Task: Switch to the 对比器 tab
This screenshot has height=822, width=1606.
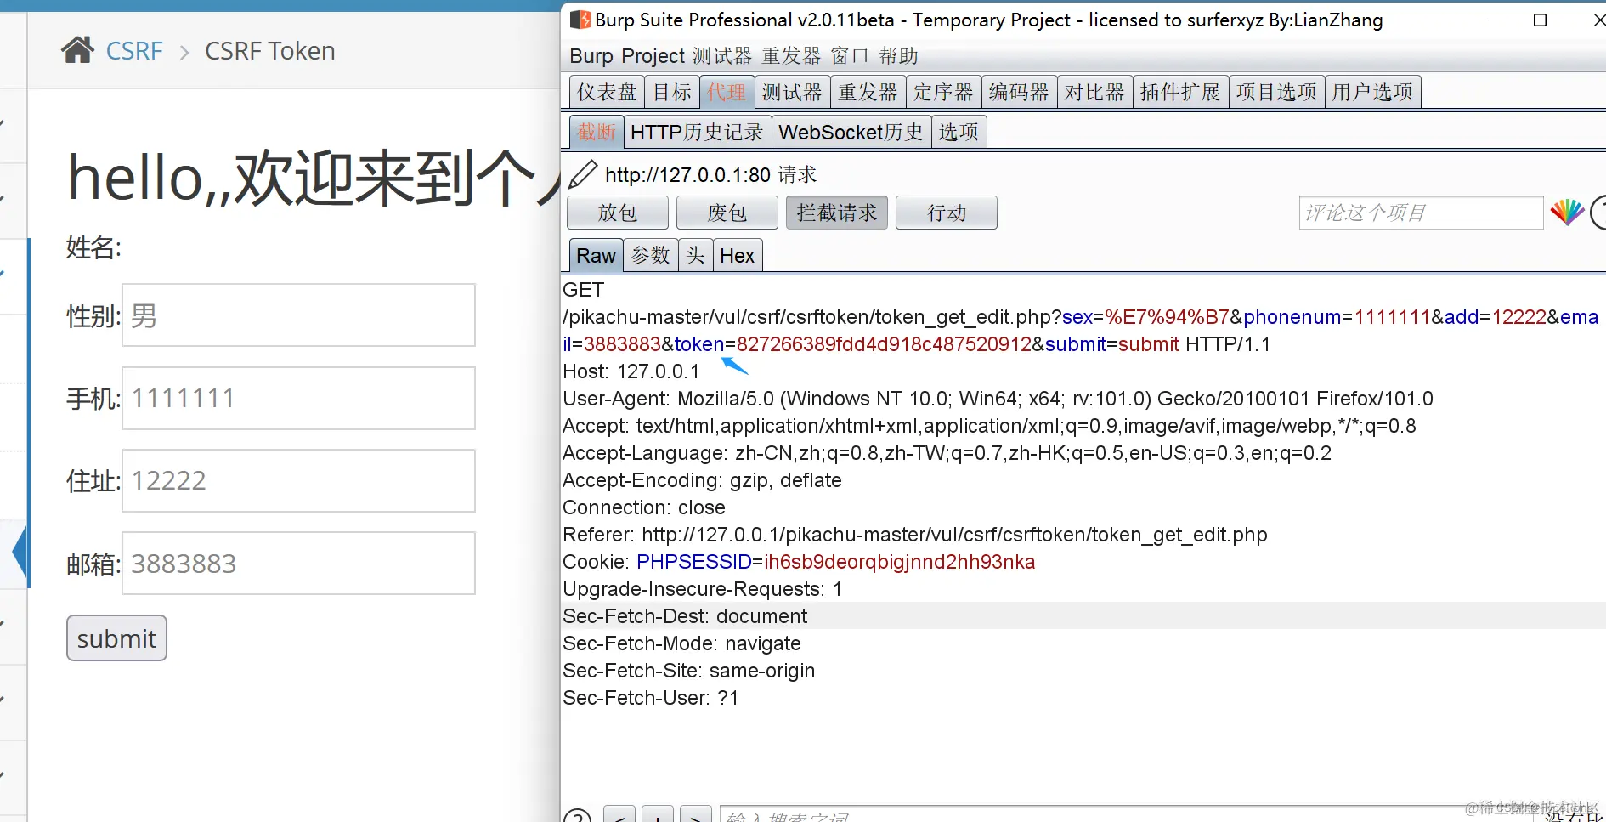Action: (x=1094, y=92)
